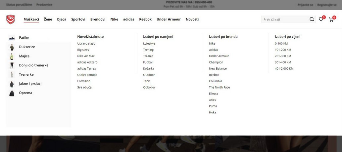Select the Majice category label

24,56
